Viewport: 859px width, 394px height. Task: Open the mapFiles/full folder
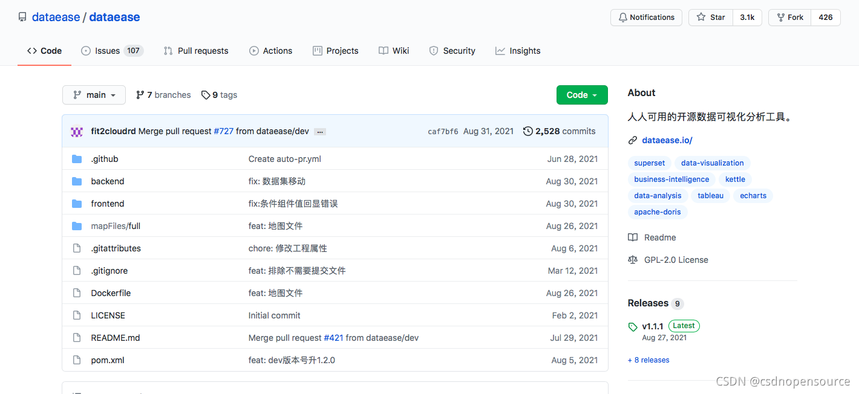116,226
